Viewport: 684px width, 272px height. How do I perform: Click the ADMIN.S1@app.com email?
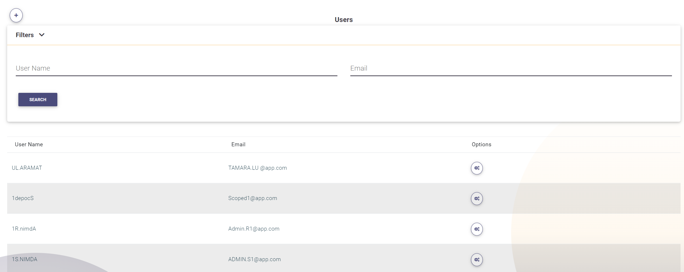254,259
